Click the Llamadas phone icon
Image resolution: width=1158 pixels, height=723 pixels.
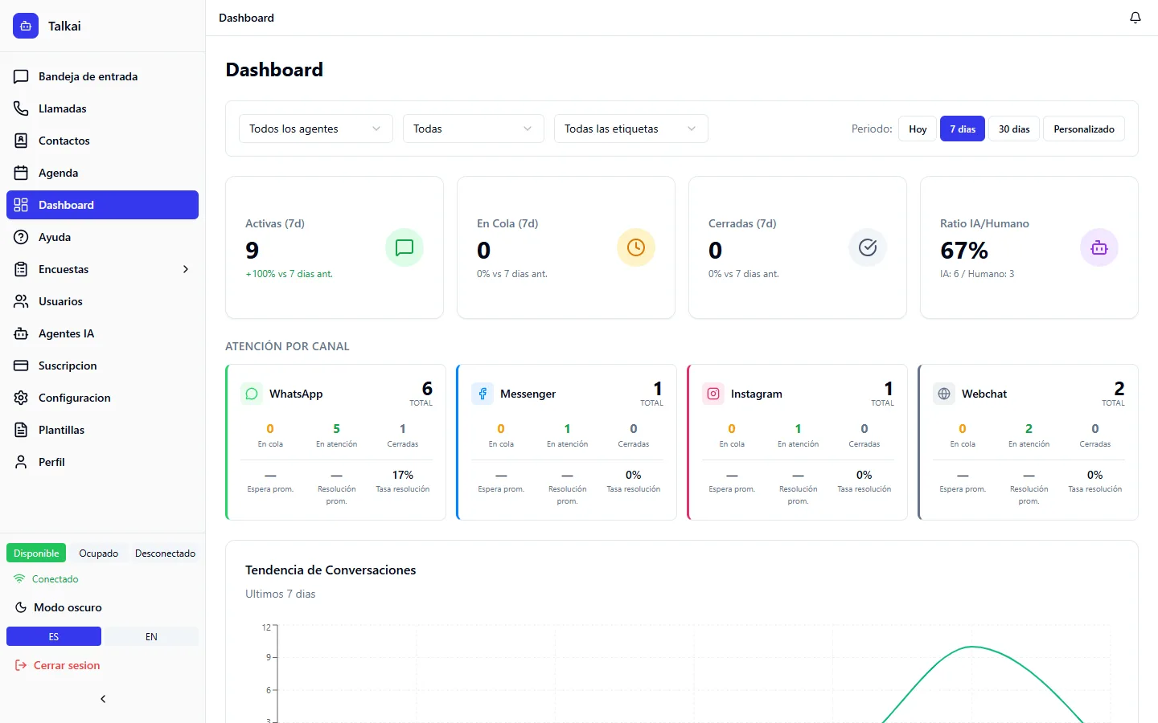(x=21, y=108)
